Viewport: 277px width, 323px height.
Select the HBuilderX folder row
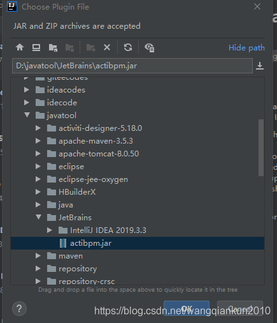[138, 192]
